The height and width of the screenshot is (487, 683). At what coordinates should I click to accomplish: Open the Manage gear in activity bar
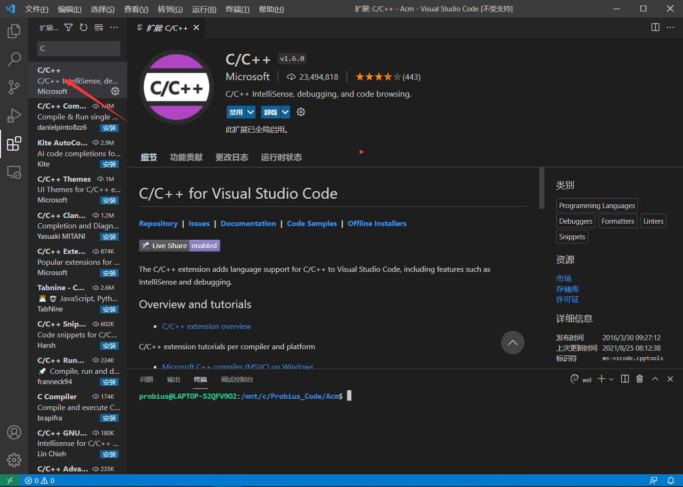click(14, 460)
